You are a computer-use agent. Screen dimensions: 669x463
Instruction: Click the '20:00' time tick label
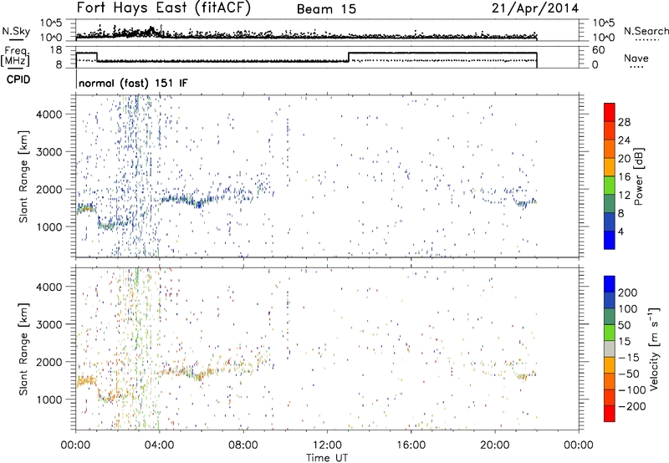(495, 445)
